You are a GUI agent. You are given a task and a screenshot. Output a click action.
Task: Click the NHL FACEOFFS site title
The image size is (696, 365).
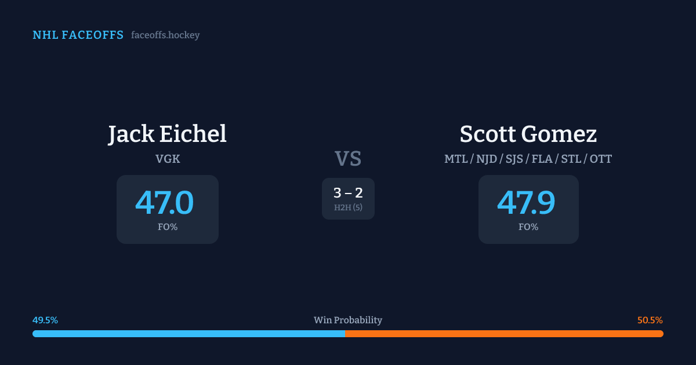pyautogui.click(x=78, y=35)
